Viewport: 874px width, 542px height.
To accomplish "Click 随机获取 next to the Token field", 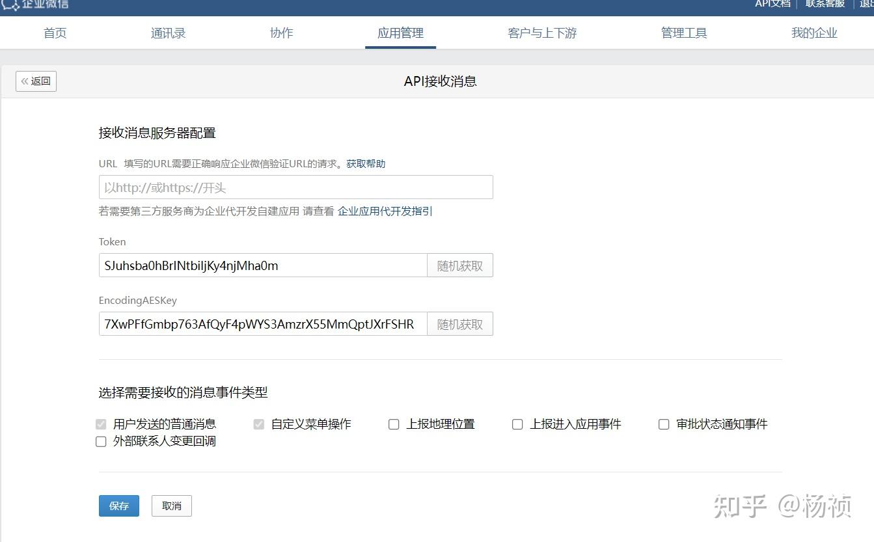I will [459, 265].
